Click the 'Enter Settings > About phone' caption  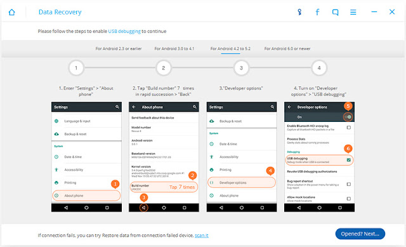tap(86, 91)
